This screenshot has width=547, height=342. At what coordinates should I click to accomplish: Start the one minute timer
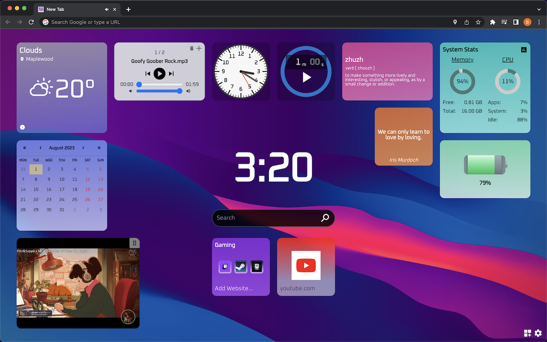click(306, 77)
